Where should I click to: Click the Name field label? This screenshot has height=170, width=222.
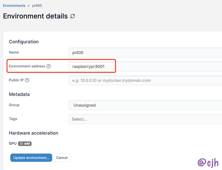click(x=14, y=52)
